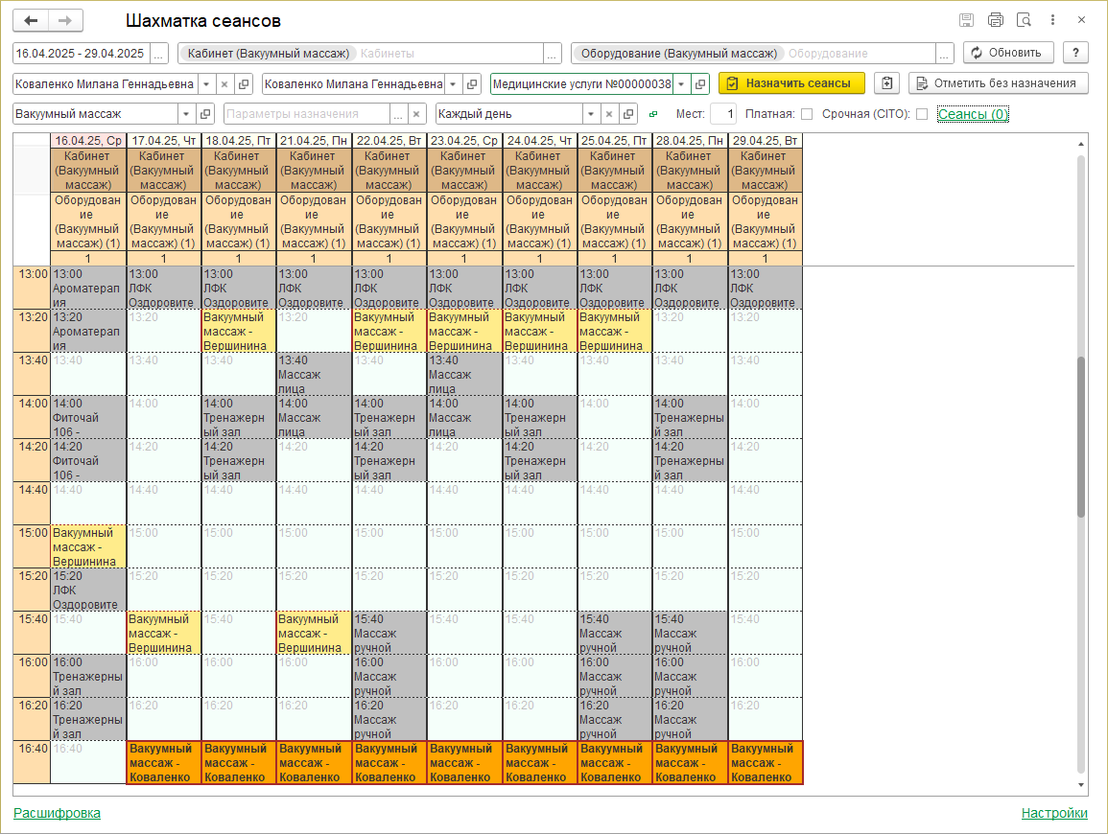Click the clipboard-plus icon next to Назначить сеансы

coord(886,83)
